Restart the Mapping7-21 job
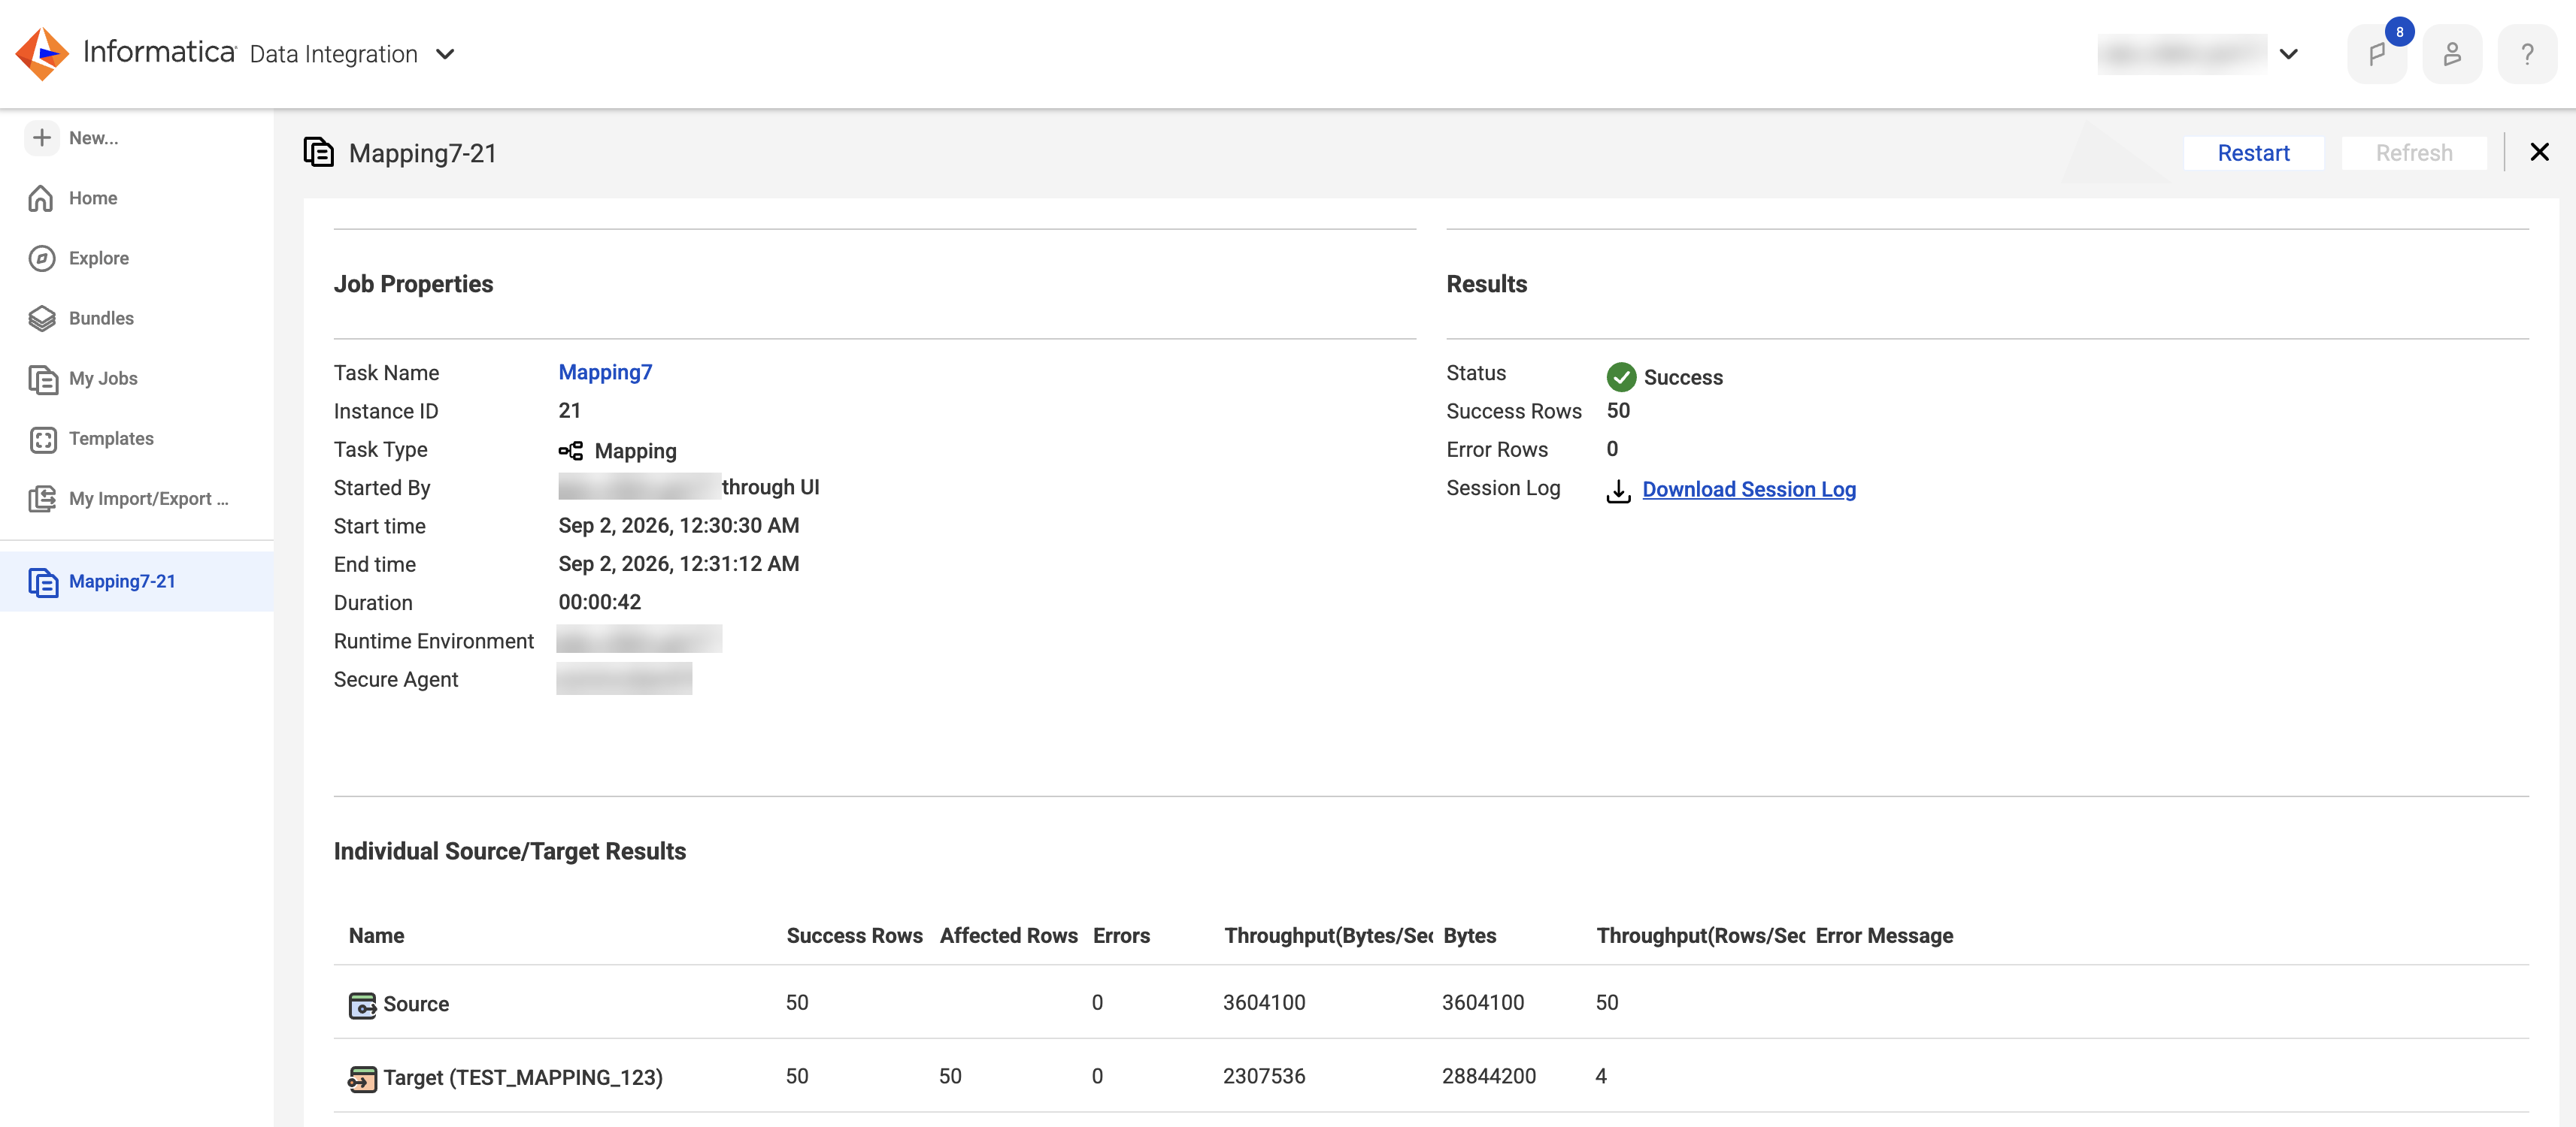This screenshot has width=2576, height=1127. point(2253,153)
